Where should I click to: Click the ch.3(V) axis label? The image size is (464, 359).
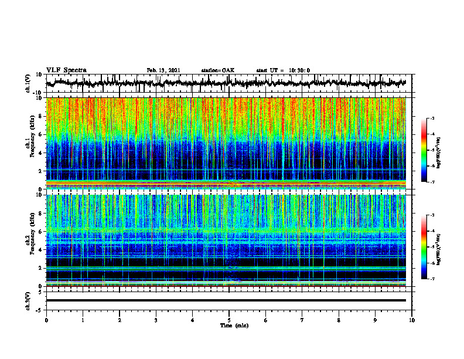tap(28, 301)
